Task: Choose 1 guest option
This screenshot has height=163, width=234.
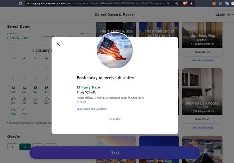Action: 12,147
